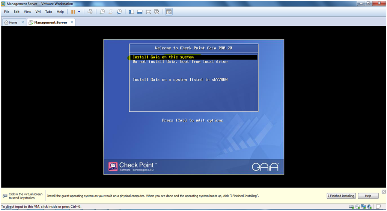
Task: Click the Send Ctrl+Alt+Del toolbar icon
Action: coord(90,12)
